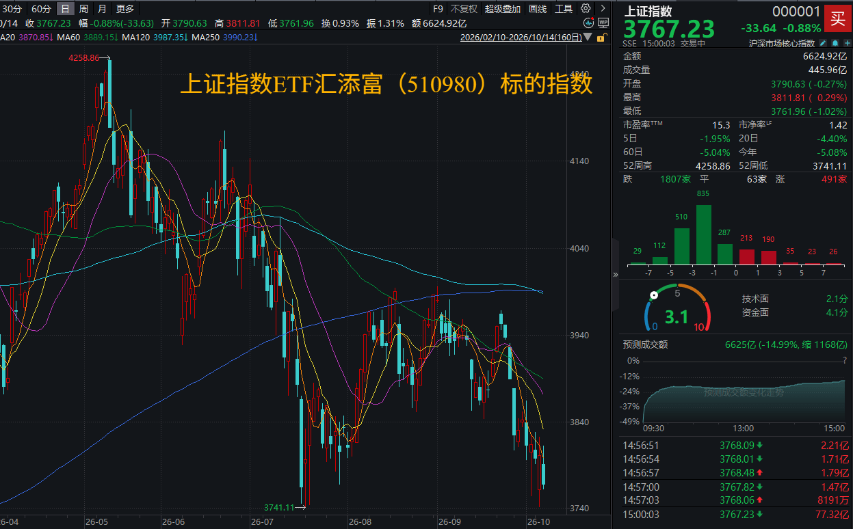
Task: Click the red distribution bar labeled 213
Action: tap(747, 257)
